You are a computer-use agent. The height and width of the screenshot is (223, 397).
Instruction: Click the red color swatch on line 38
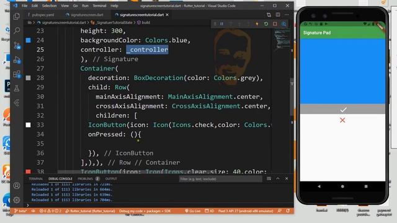28,172
